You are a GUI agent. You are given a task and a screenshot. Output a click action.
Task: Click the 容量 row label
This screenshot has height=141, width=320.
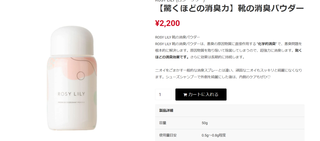click(162, 123)
